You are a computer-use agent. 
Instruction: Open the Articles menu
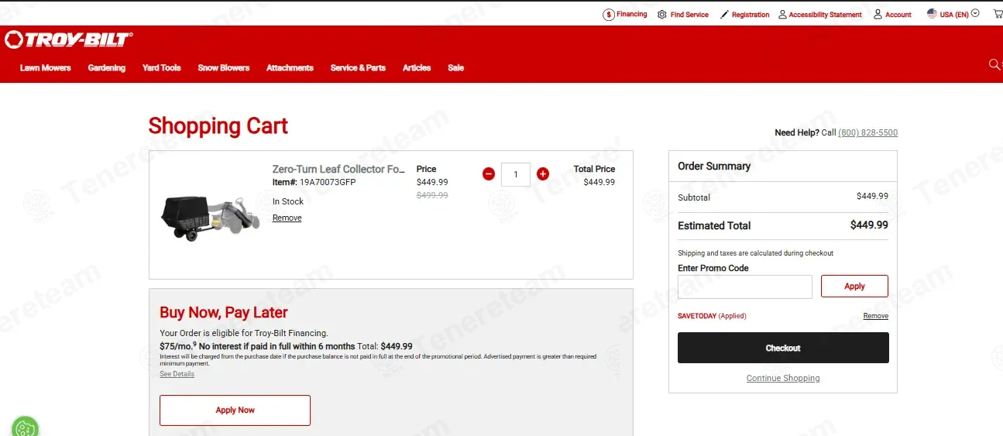pos(416,68)
